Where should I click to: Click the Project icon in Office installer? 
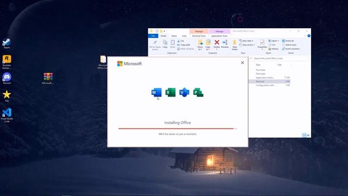tap(198, 93)
